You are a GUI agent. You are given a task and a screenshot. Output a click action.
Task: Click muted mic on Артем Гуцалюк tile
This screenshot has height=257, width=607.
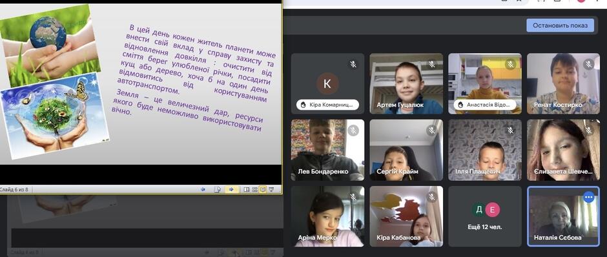431,65
